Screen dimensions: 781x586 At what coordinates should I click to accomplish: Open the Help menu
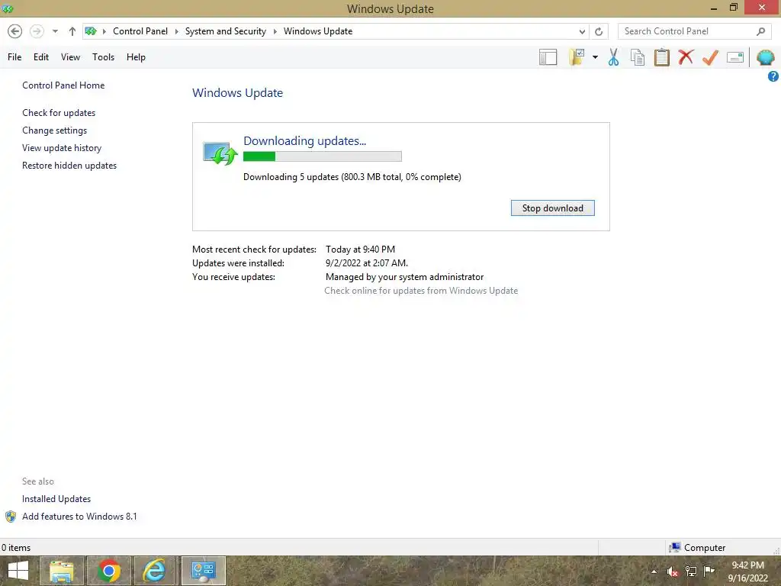pos(136,57)
